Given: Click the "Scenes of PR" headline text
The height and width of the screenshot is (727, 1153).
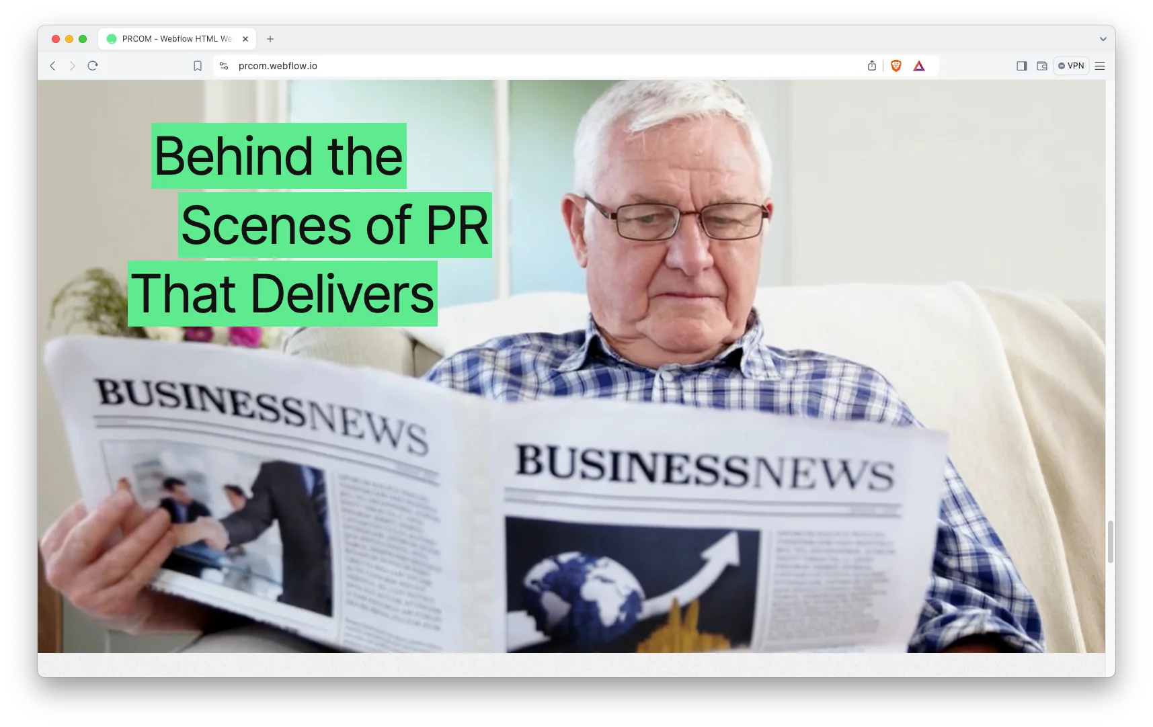Looking at the screenshot, I should [x=335, y=225].
